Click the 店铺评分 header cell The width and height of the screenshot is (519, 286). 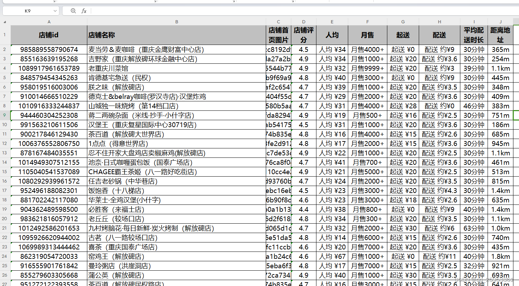pyautogui.click(x=304, y=35)
